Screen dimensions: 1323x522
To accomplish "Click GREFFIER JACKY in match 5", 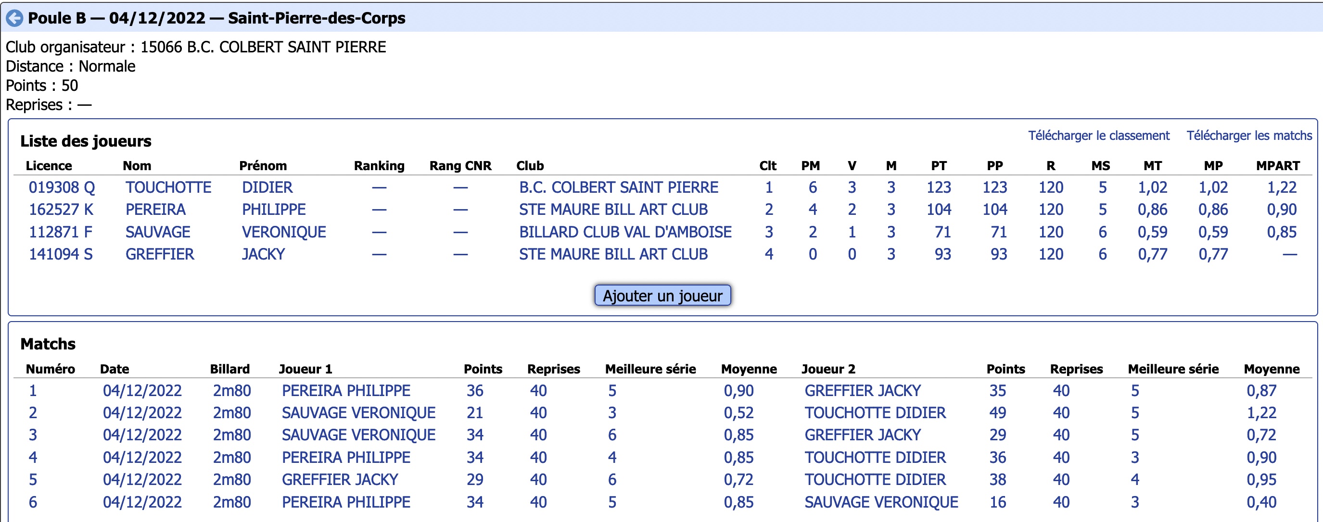I will tap(340, 479).
